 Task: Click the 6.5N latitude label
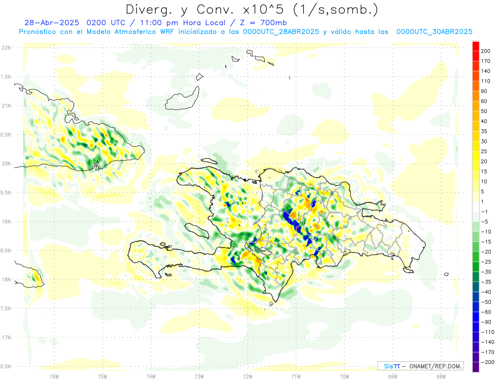point(6,366)
